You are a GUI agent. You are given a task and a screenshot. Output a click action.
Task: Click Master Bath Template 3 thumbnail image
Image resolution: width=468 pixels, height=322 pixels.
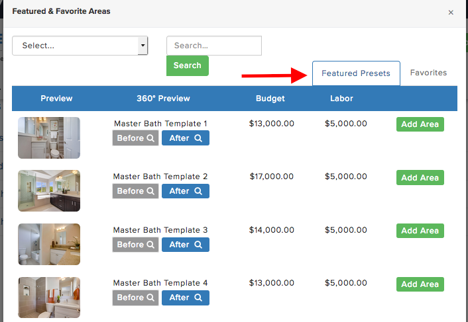49,244
